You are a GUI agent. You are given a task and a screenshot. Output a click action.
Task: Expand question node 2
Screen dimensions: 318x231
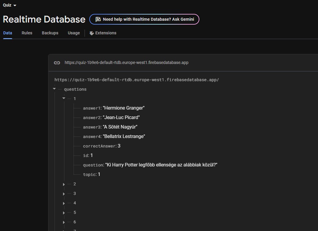(x=64, y=184)
